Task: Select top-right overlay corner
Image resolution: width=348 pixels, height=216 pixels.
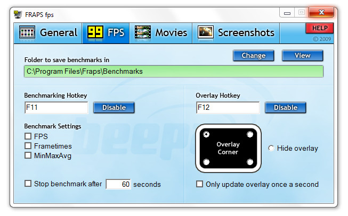Action: point(250,134)
